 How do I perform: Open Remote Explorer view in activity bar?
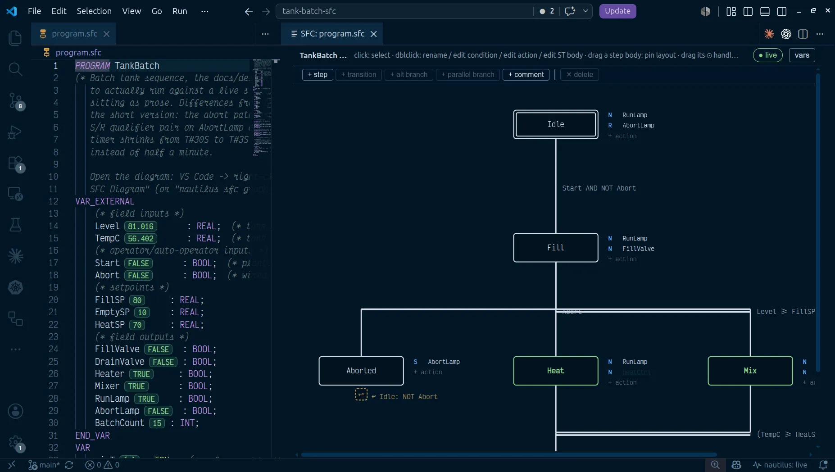tap(15, 194)
